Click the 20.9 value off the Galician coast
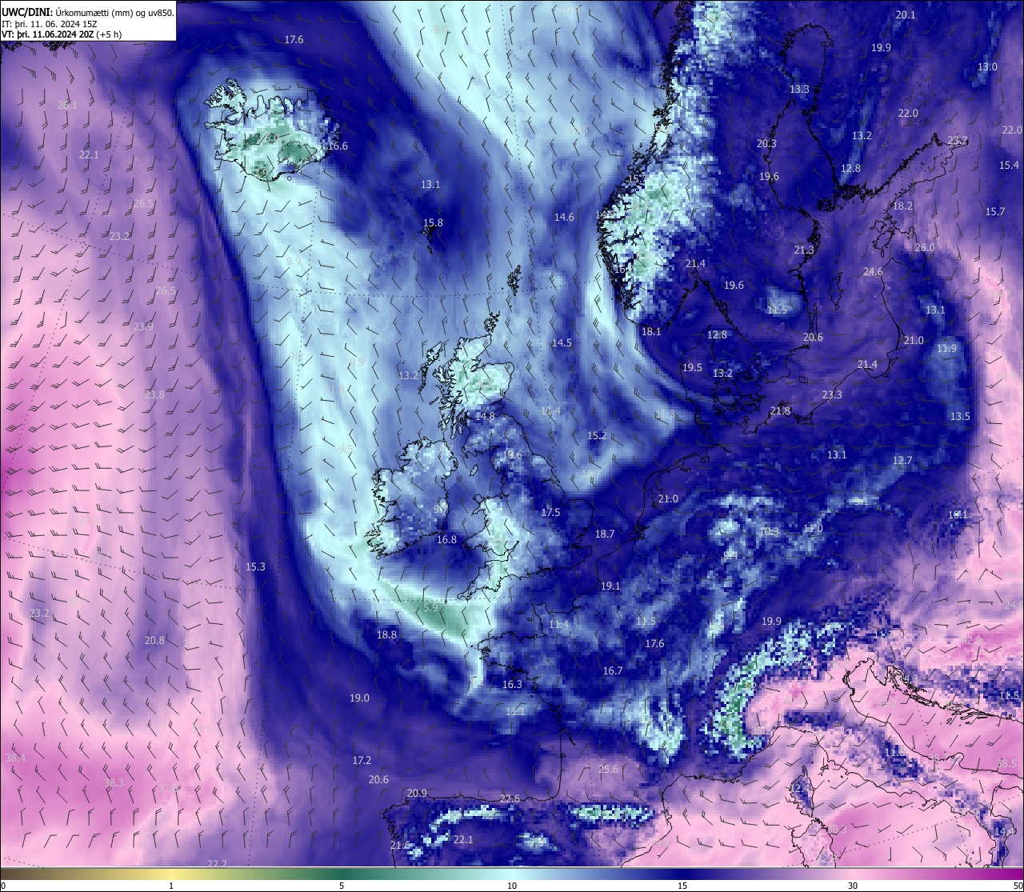The height and width of the screenshot is (892, 1024). coord(417,794)
